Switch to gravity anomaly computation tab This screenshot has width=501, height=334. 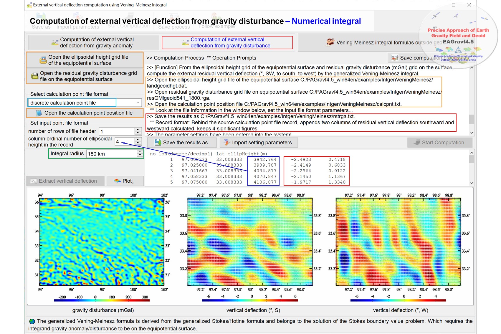point(94,43)
